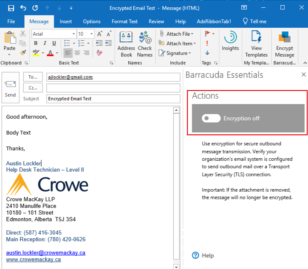Toggle Bold formatting
308x269 pixels.
point(36,43)
